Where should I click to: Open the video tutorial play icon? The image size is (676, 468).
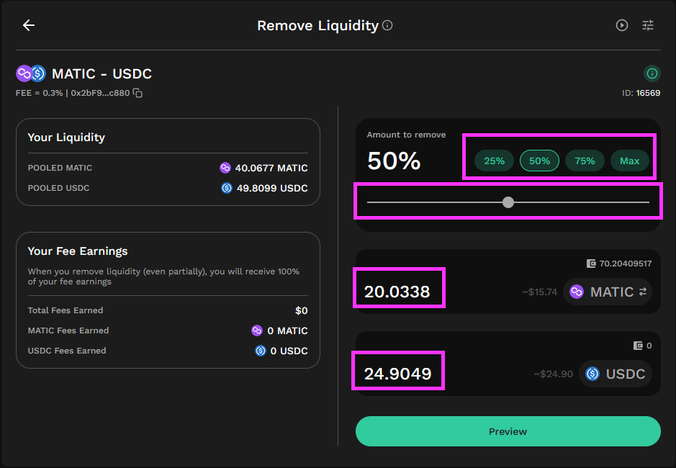point(622,25)
